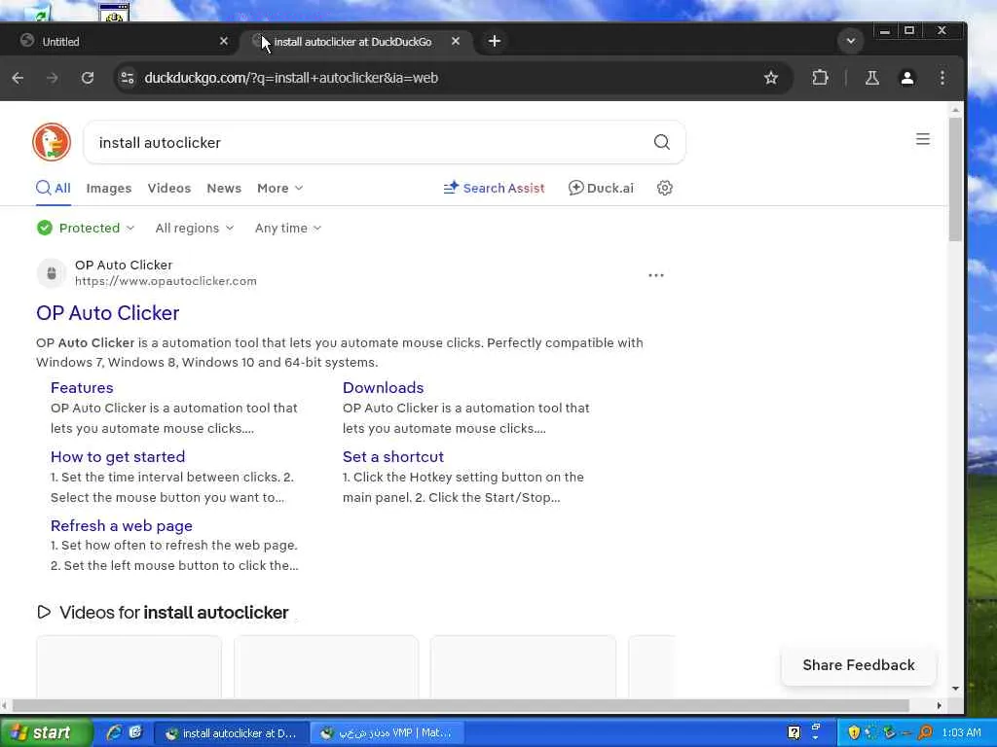Viewport: 997px width, 747px height.
Task: Open search settings gear icon
Action: (664, 188)
